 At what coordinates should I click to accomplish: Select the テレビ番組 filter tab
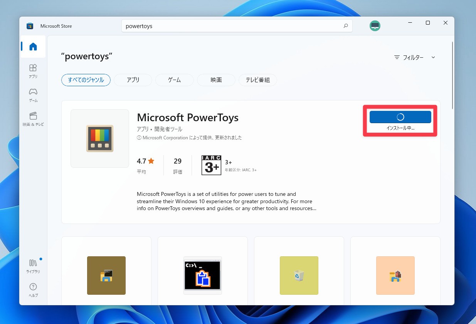tap(258, 80)
